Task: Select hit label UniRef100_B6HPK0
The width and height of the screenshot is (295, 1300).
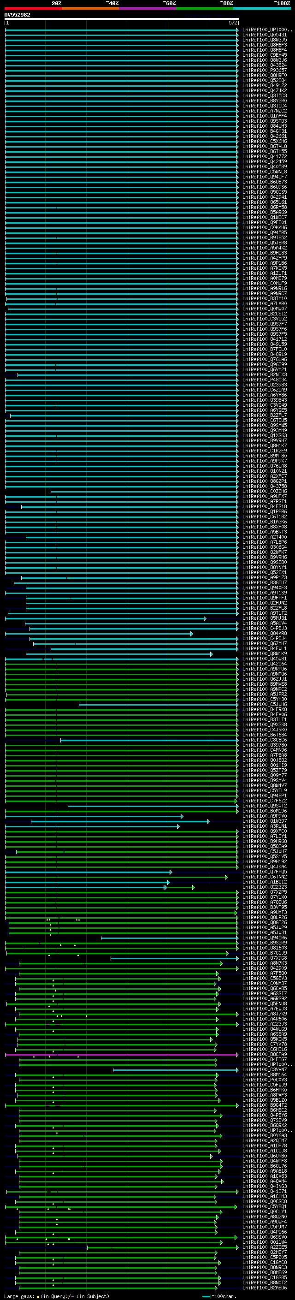Action: coord(265,1090)
